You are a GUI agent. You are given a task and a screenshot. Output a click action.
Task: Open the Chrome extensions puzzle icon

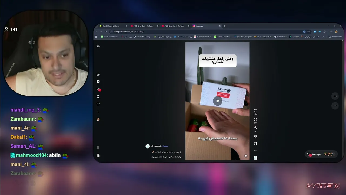(324, 32)
